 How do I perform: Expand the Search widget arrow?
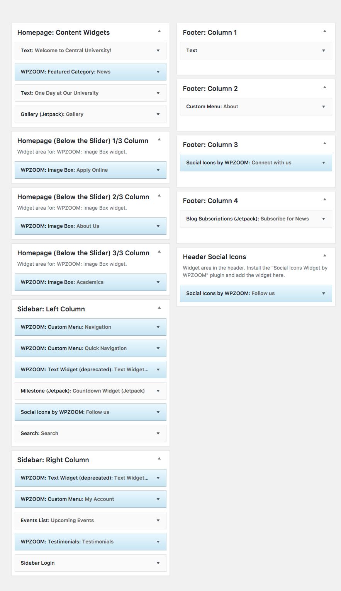[x=158, y=434]
